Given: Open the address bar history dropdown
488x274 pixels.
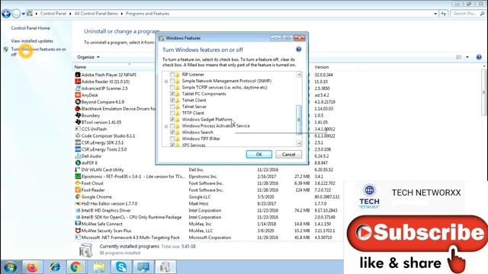Looking at the screenshot, I should (x=435, y=14).
